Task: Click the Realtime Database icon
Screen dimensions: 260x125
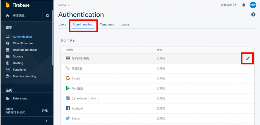Action: (x=7, y=50)
